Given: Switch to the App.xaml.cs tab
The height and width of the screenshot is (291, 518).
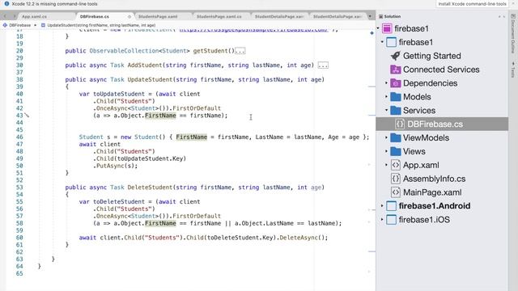Looking at the screenshot, I should pos(34,16).
